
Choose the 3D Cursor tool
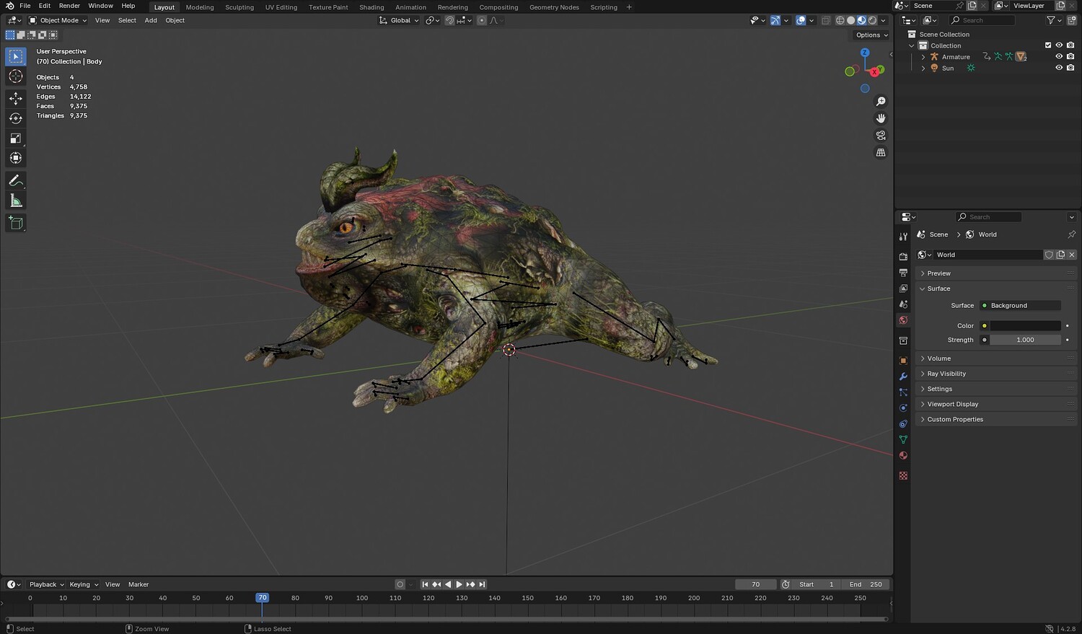tap(16, 76)
